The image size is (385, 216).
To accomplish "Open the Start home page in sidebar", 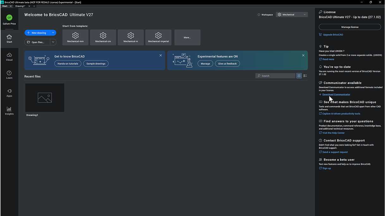I will [x=9, y=39].
